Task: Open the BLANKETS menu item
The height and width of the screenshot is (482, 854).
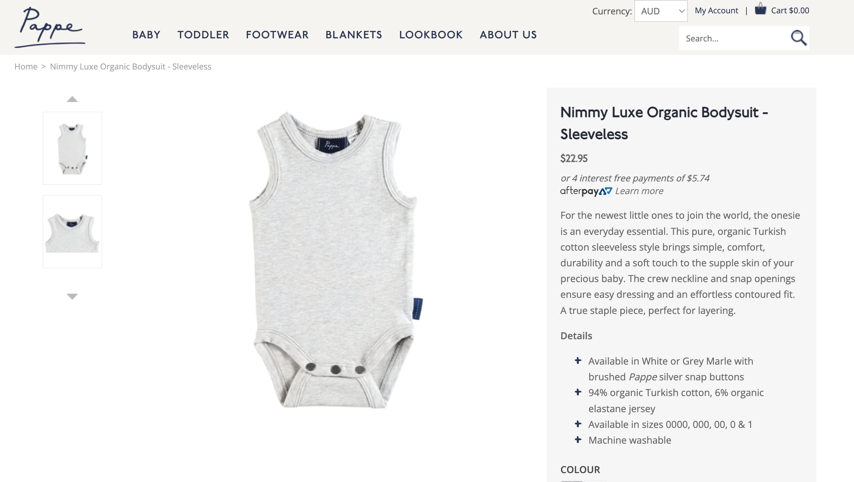Action: click(354, 35)
